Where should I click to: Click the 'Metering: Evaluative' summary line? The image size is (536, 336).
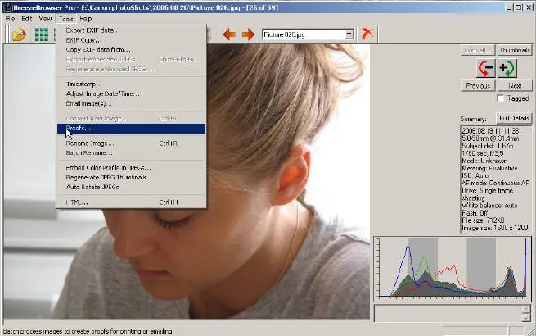tap(489, 168)
